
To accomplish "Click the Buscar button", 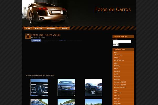I will point(116,44).
